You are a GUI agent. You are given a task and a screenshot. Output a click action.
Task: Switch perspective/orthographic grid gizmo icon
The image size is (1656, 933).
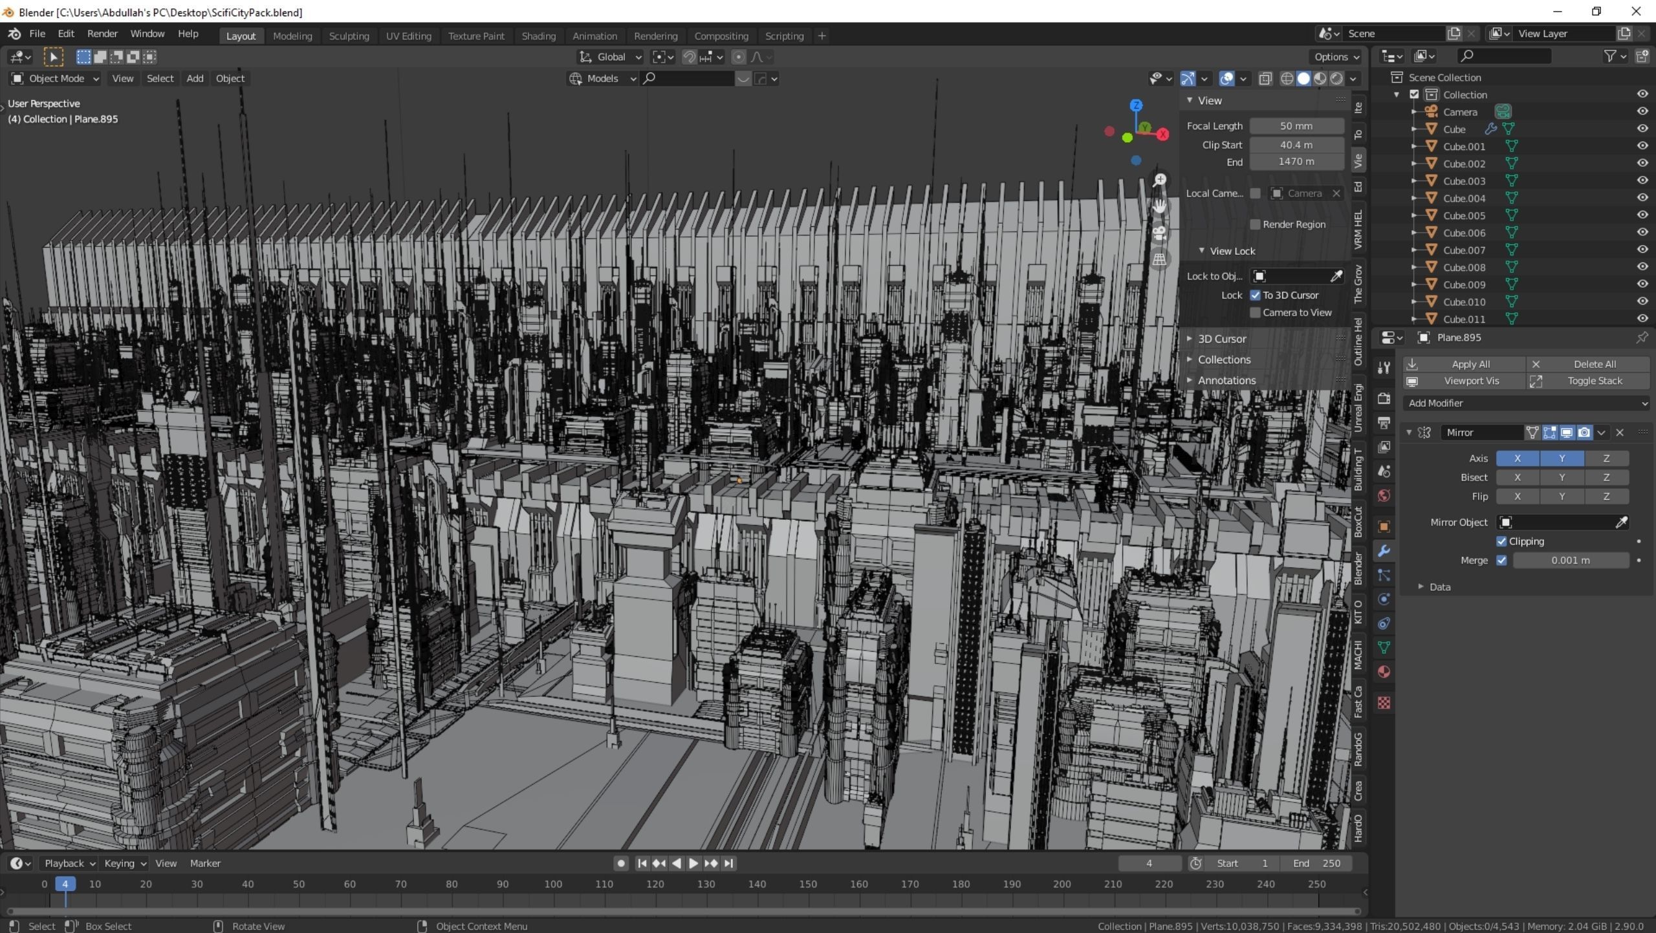pyautogui.click(x=1160, y=260)
